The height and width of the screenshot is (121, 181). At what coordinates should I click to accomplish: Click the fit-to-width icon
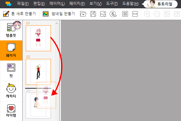tap(135, 14)
